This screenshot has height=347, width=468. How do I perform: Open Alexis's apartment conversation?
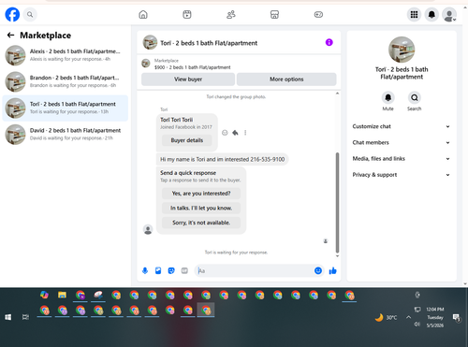66,55
